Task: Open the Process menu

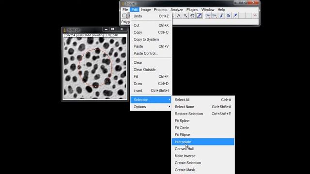Action: 160,10
